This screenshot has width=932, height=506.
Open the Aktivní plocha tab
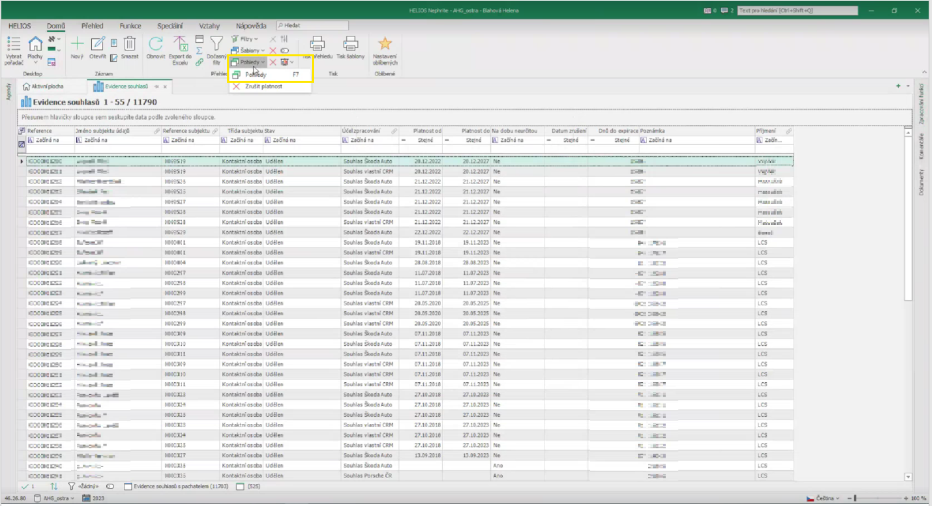click(44, 87)
